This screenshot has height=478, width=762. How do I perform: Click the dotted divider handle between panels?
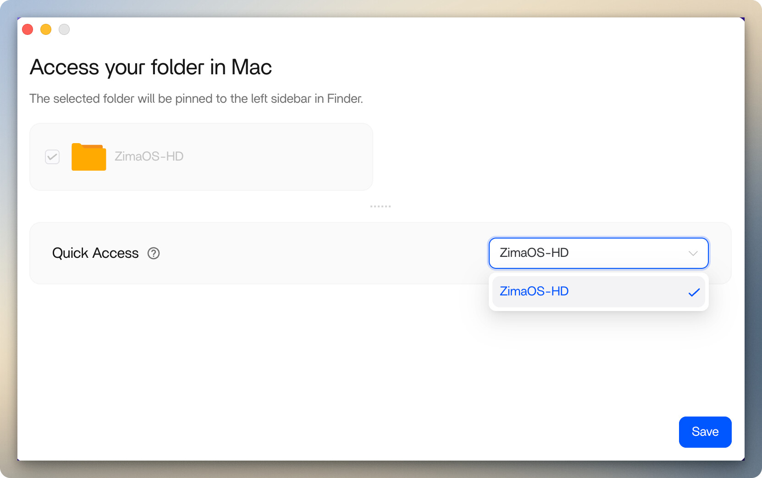point(381,206)
